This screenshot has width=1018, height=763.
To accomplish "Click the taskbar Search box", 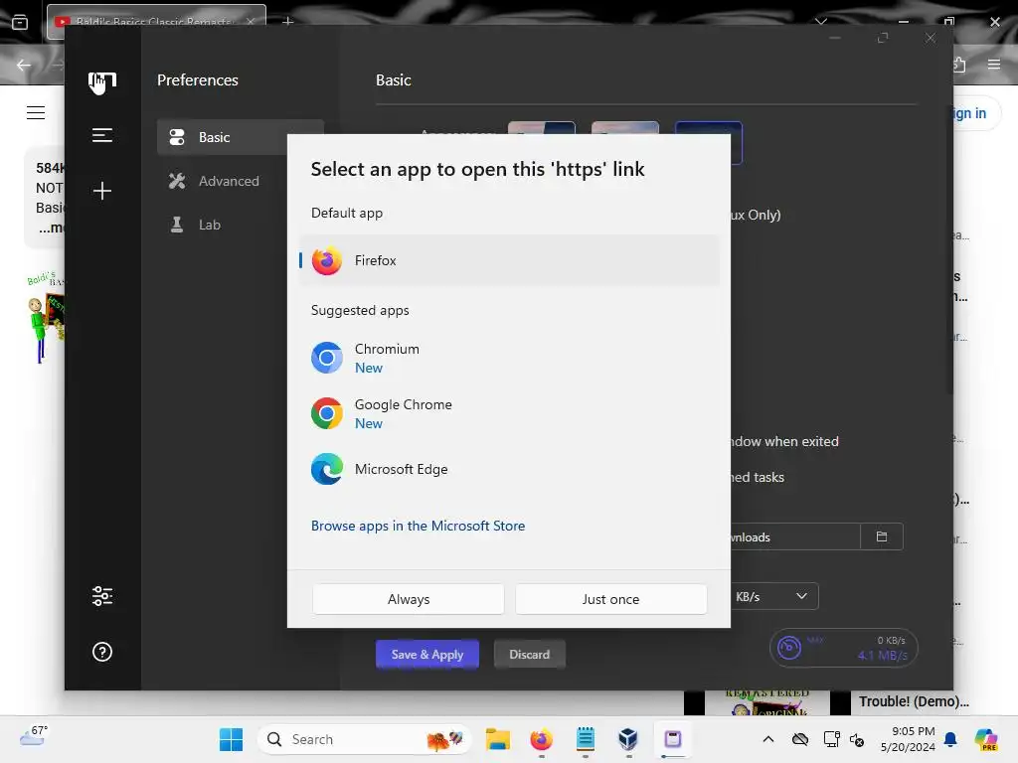I will 364,739.
